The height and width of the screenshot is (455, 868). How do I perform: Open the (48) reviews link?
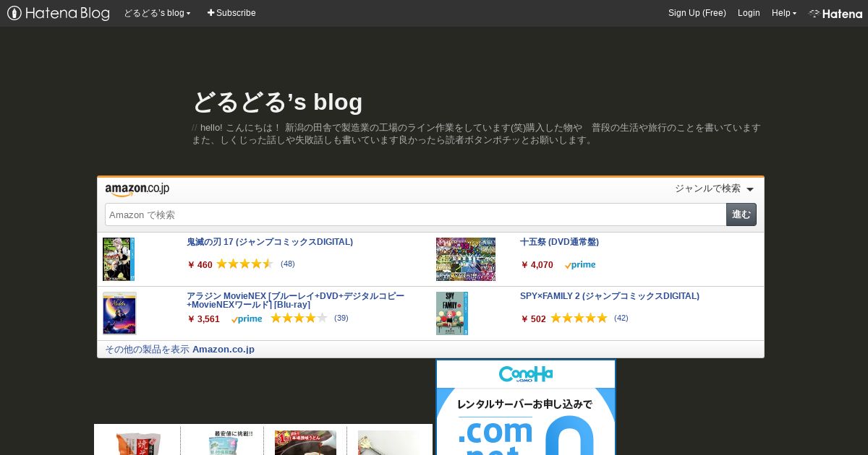click(287, 264)
